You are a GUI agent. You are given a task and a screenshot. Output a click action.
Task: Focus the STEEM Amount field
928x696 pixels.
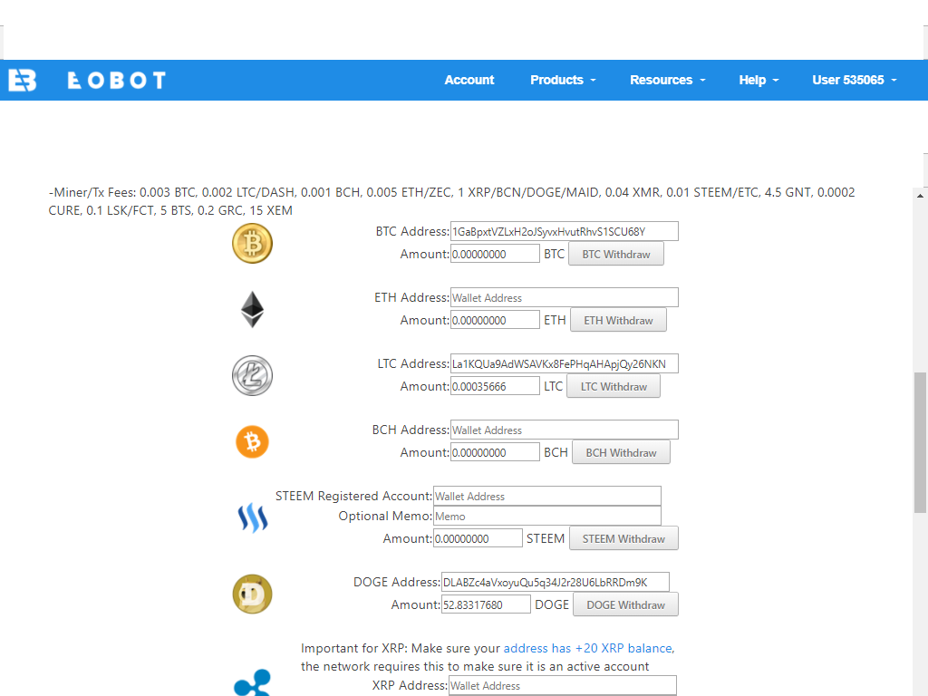tap(478, 538)
